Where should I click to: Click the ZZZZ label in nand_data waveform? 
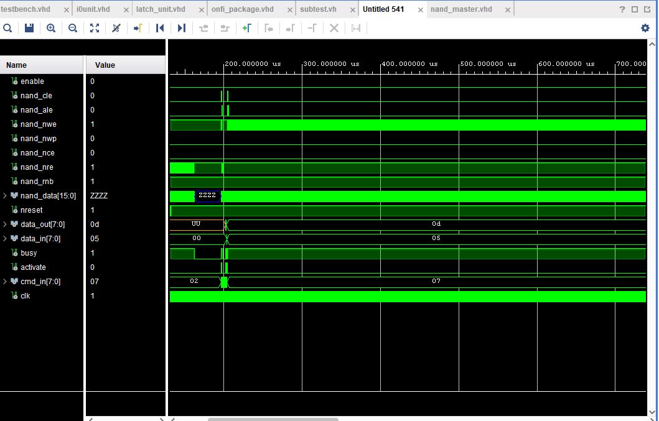[207, 195]
